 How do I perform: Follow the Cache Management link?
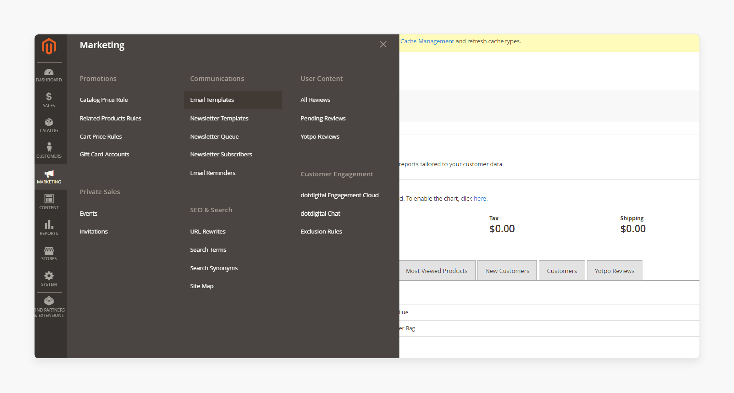(427, 41)
